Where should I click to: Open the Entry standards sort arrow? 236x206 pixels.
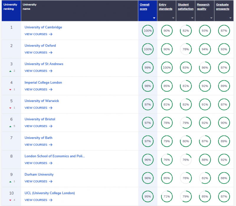pyautogui.click(x=173, y=18)
